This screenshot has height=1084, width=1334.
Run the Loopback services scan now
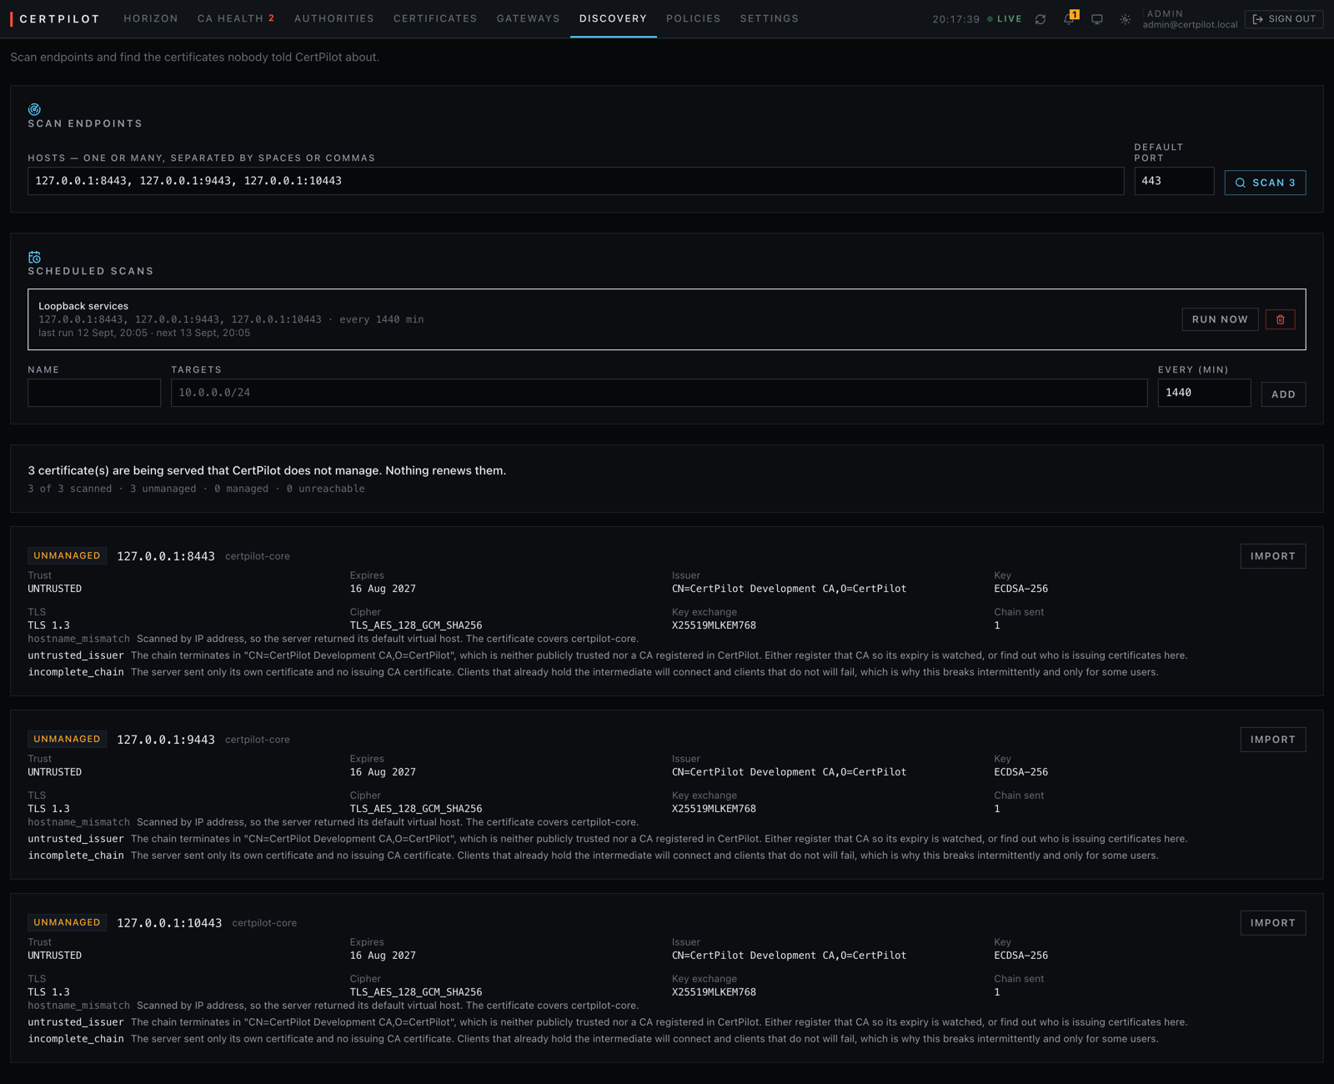pyautogui.click(x=1220, y=319)
